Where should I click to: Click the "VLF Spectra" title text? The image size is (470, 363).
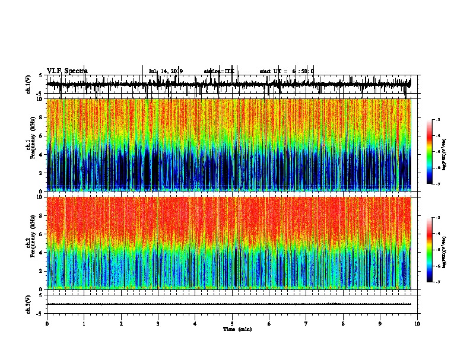click(67, 71)
